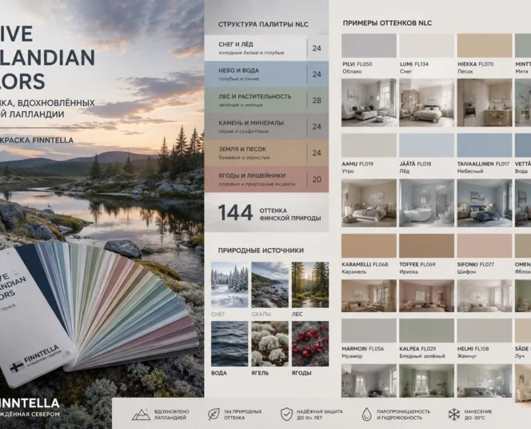Open the Вода dark water photo
531x429 pixels.
click(230, 343)
